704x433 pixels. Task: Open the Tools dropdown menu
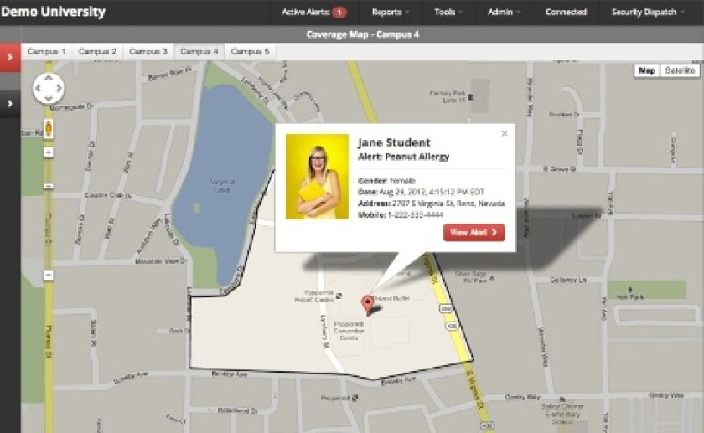tap(448, 12)
